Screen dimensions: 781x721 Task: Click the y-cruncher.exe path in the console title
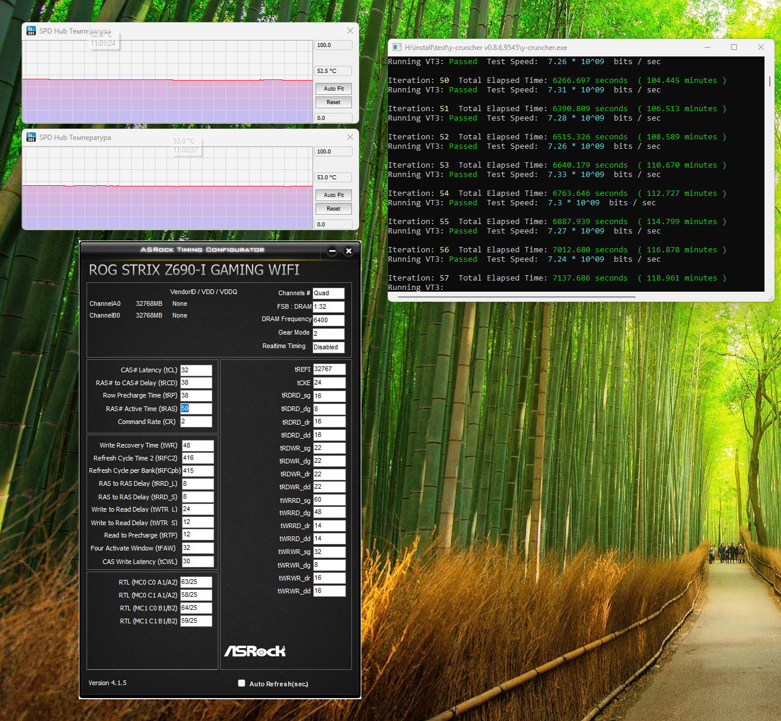486,48
